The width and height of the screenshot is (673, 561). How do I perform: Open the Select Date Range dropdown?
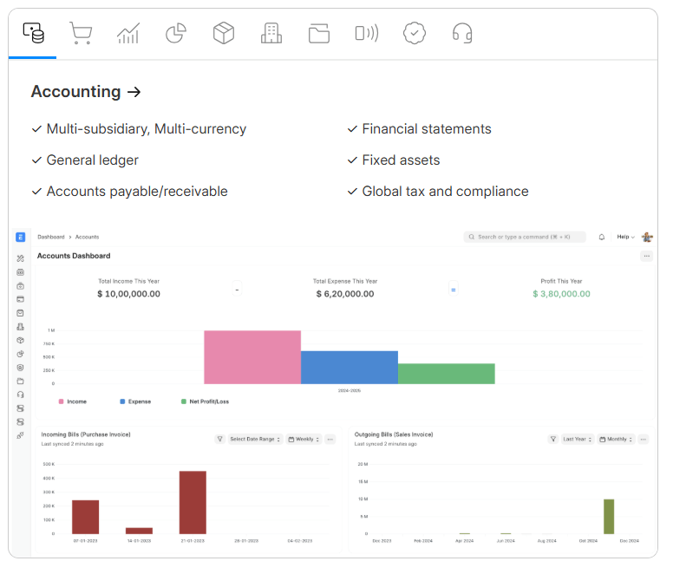[254, 440]
